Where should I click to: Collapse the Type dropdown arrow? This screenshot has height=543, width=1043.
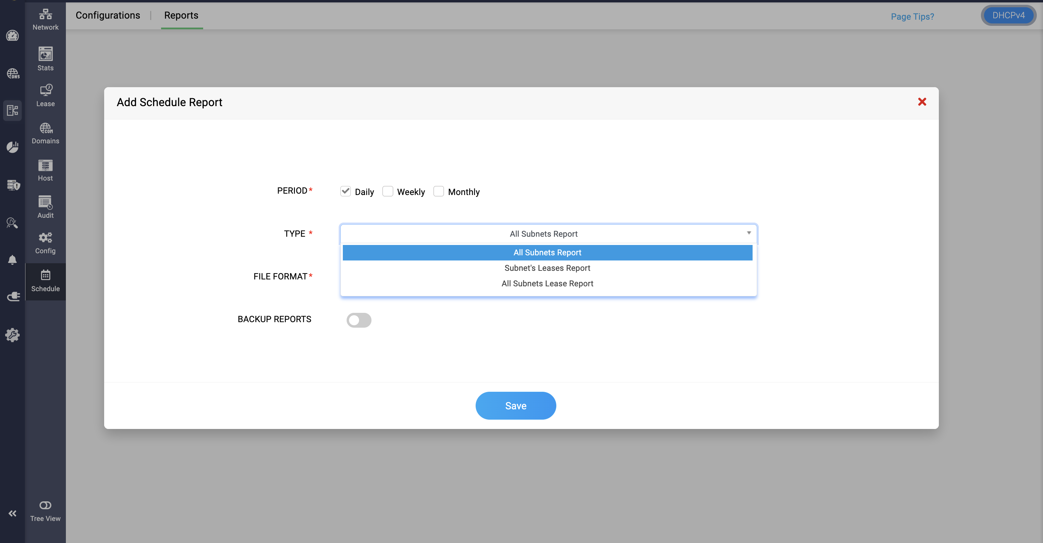coord(749,233)
